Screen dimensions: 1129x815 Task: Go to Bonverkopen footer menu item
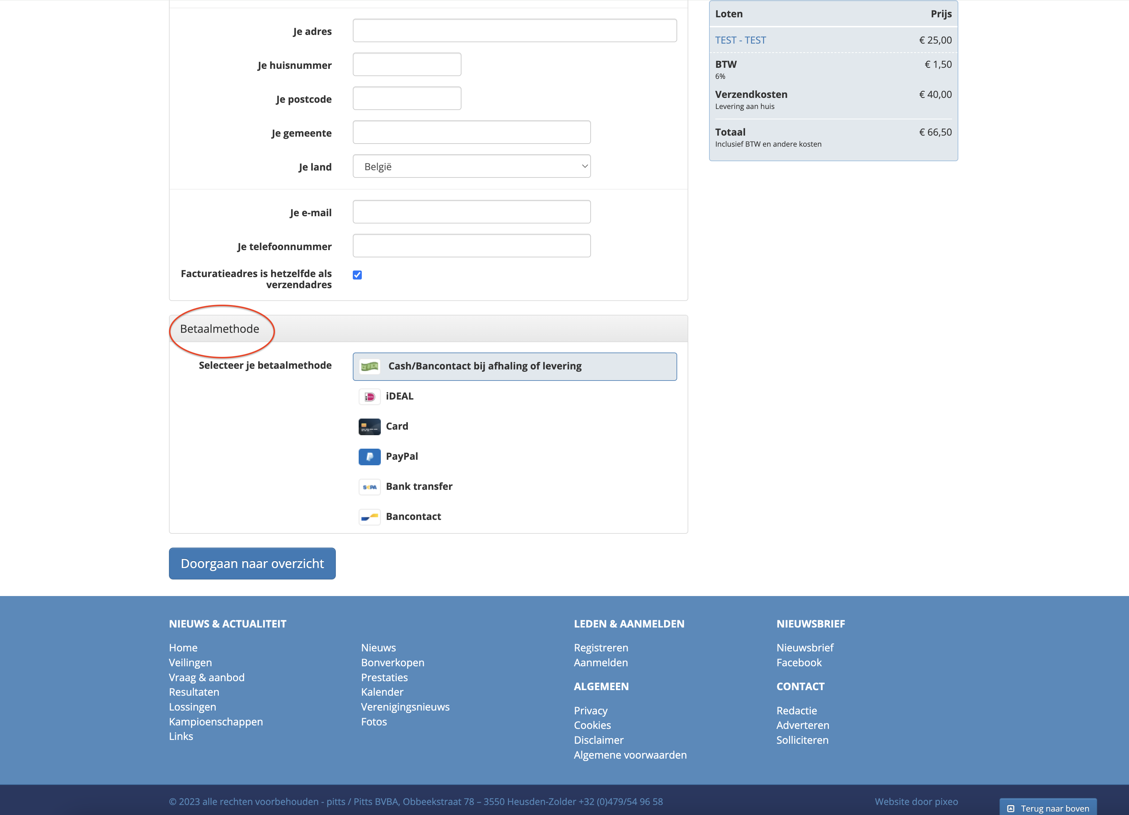tap(392, 662)
